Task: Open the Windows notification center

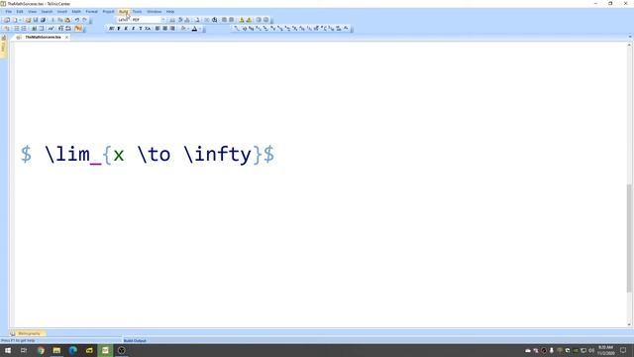Action: (x=623, y=350)
